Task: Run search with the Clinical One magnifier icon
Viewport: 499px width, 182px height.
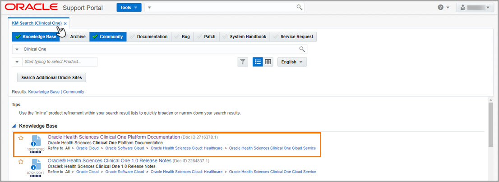Action: coord(302,49)
